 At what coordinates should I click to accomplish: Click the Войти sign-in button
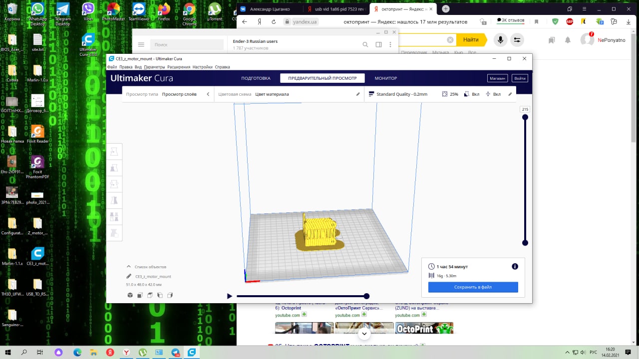[x=520, y=78]
